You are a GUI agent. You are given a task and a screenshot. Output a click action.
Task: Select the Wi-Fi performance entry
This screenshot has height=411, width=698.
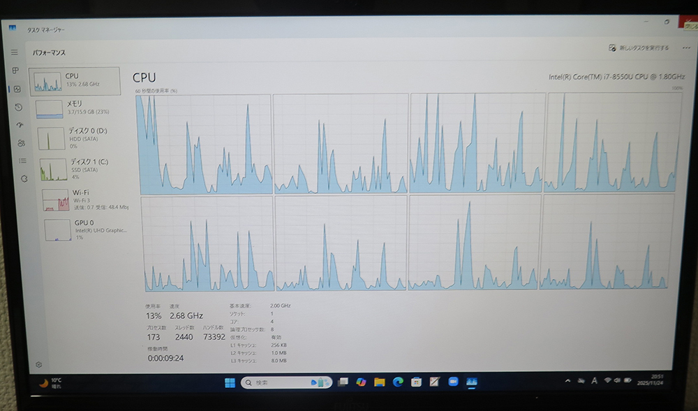pyautogui.click(x=84, y=200)
